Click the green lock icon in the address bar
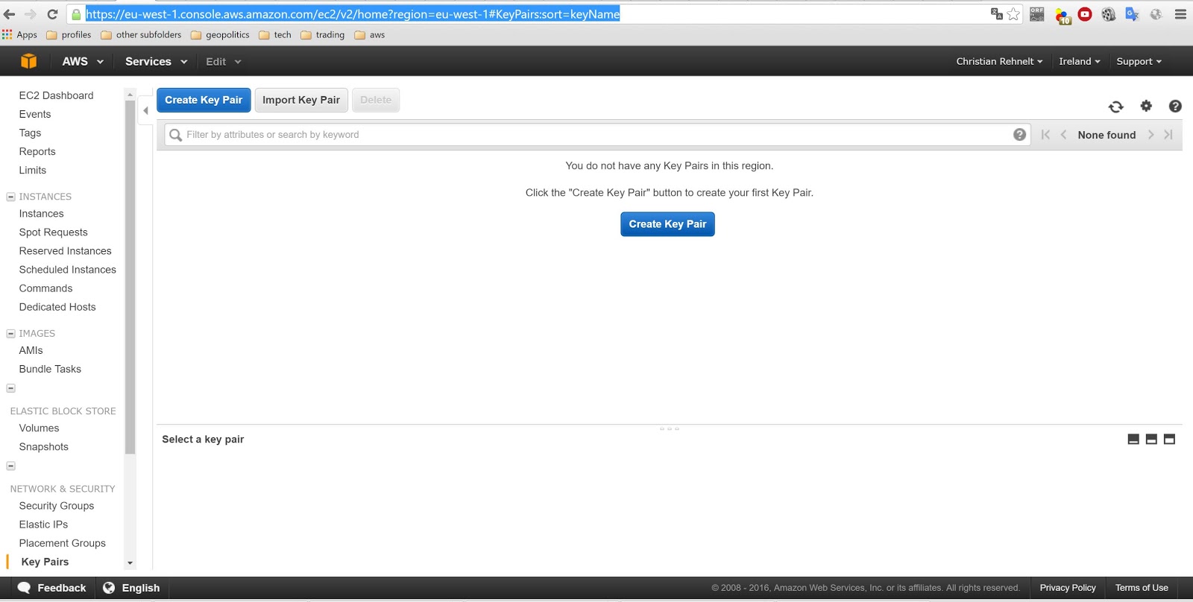1193x602 pixels. click(x=76, y=14)
